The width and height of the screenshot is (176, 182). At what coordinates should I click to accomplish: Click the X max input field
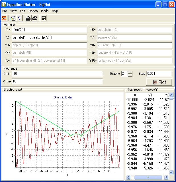tap(57, 82)
